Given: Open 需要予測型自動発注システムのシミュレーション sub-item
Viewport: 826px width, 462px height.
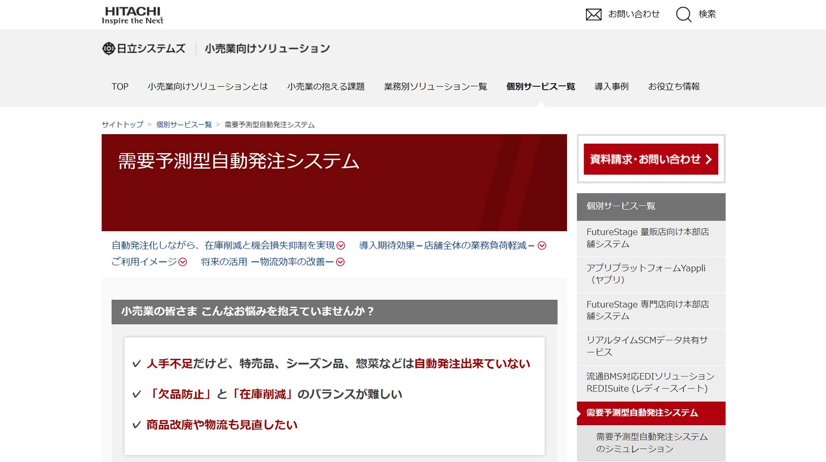Looking at the screenshot, I should pyautogui.click(x=651, y=443).
